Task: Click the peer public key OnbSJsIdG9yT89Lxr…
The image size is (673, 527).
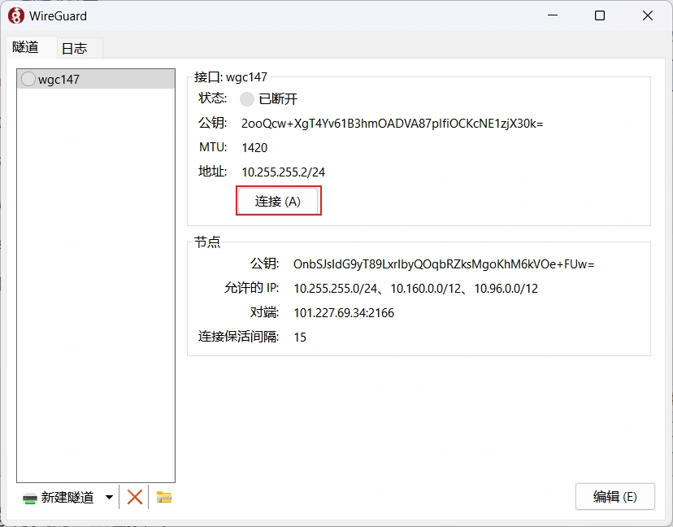Action: coord(444,264)
